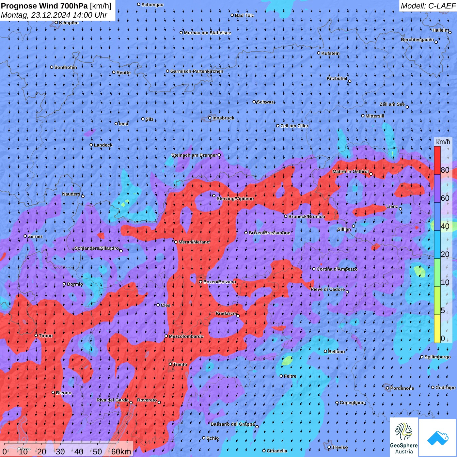Image resolution: width=457 pixels, height=457 pixels.
Task: Click the Meran/Merano city marker
Action: pos(176,242)
